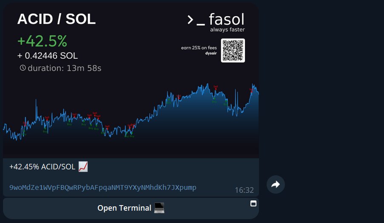Open the contract address link starting 9woMdZe1
This screenshot has height=223, width=384.
(103, 188)
